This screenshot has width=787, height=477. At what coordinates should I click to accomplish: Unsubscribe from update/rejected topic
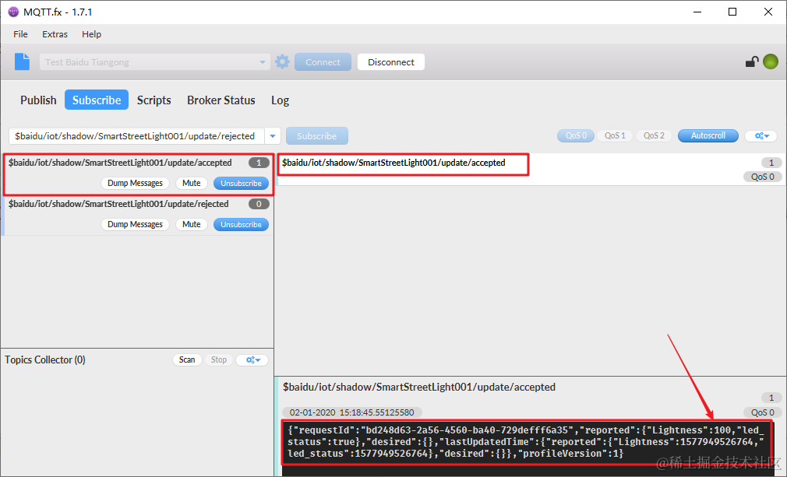pyautogui.click(x=241, y=224)
